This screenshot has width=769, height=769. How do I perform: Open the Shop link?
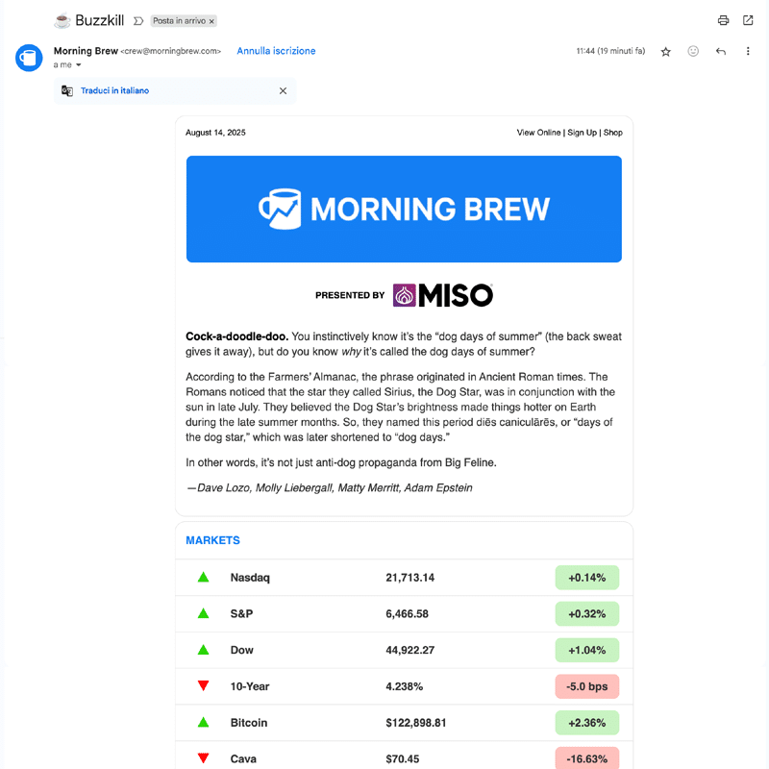point(612,133)
